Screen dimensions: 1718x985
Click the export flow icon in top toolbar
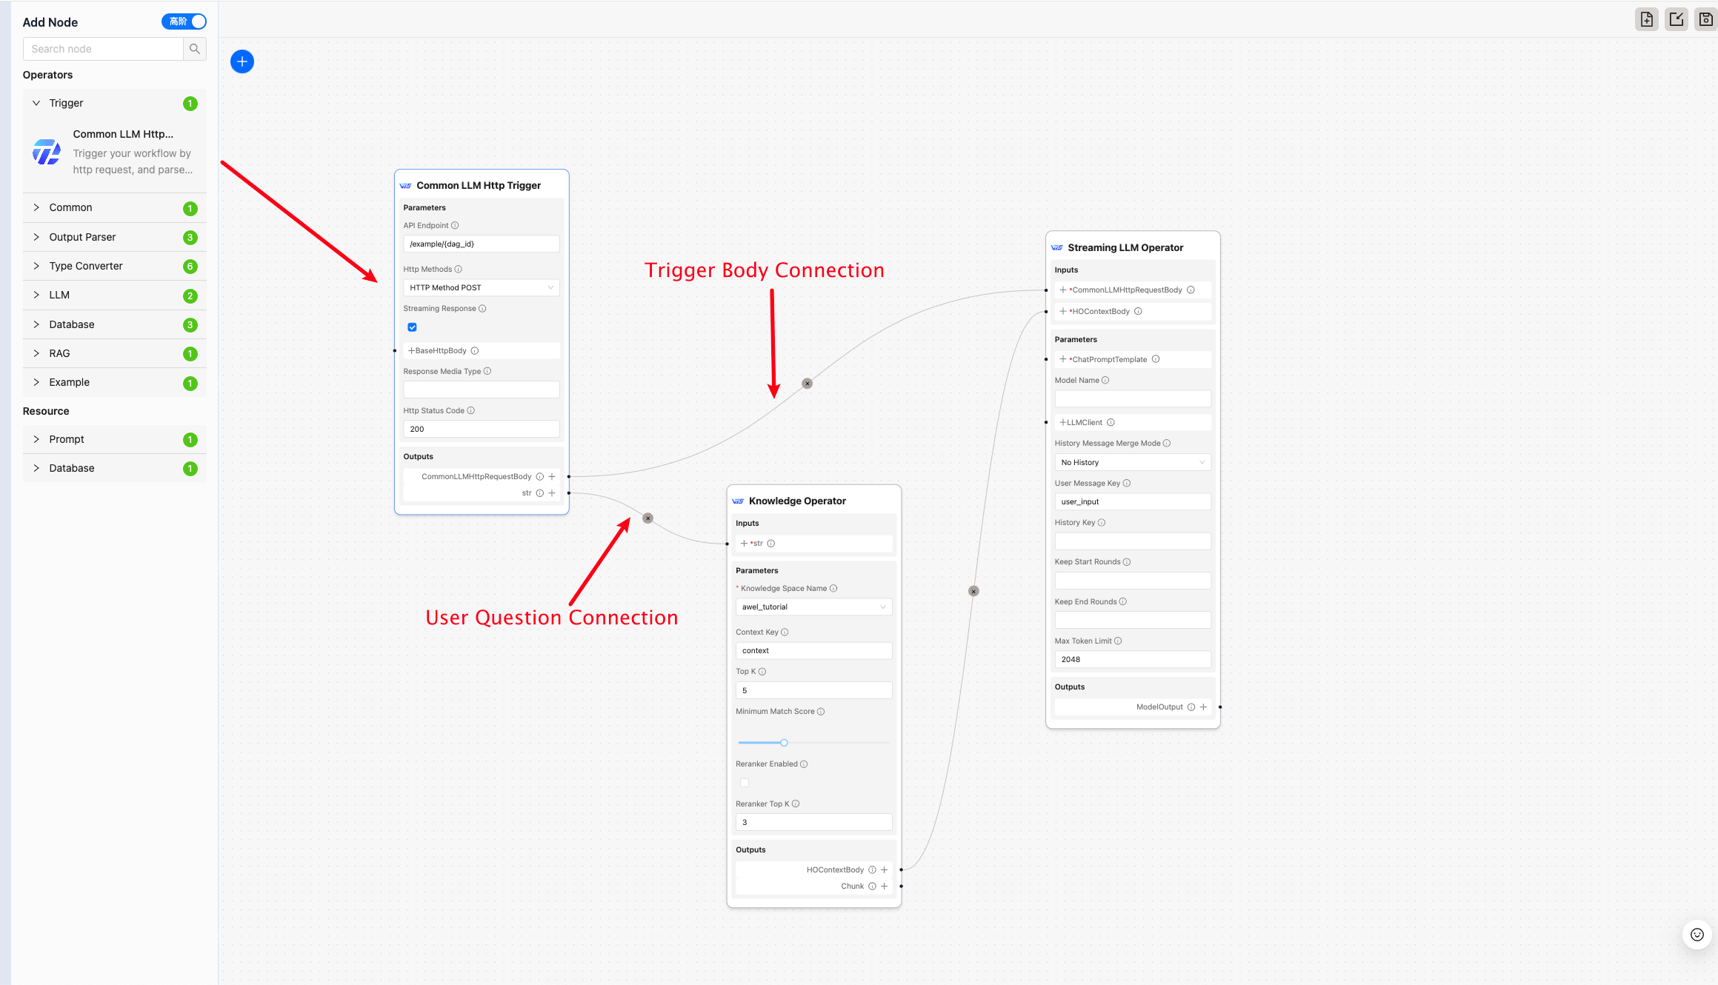(x=1676, y=19)
